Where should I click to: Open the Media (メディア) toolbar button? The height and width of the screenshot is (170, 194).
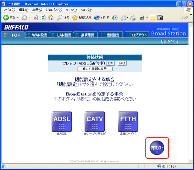click(x=102, y=18)
